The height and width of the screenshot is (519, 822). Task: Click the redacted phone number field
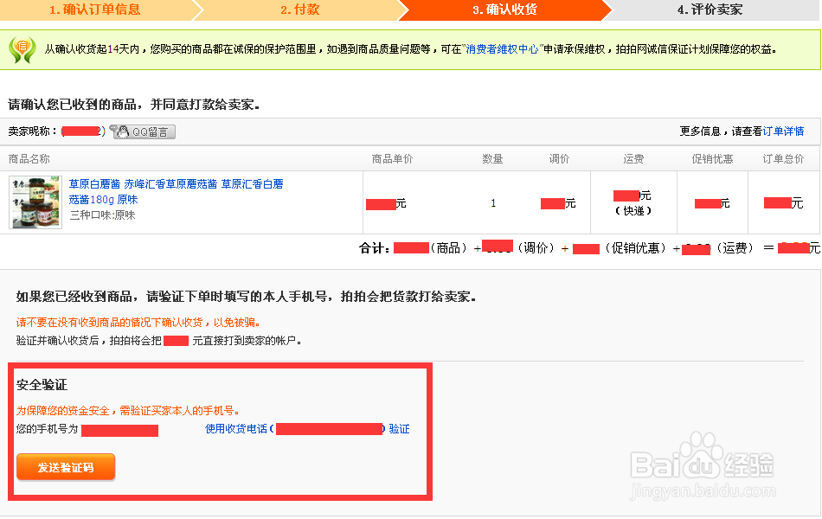121,428
